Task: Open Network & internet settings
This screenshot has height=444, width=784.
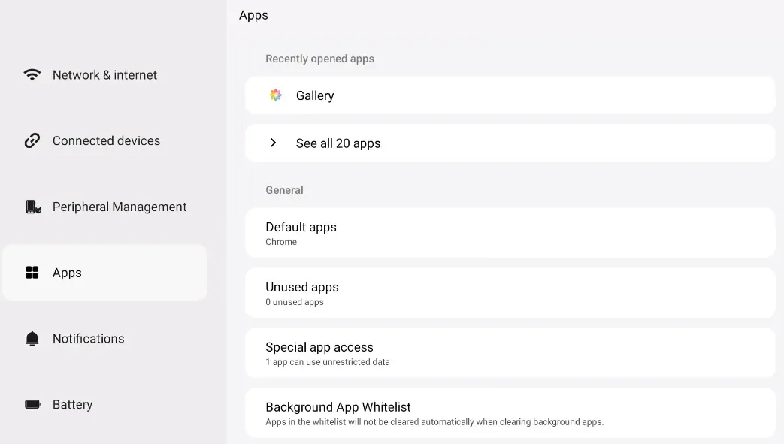Action: point(104,75)
